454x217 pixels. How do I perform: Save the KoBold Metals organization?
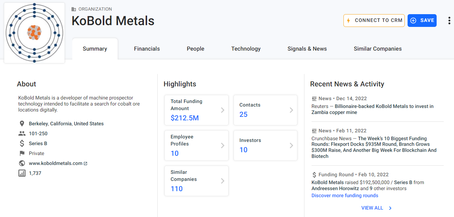tap(422, 21)
